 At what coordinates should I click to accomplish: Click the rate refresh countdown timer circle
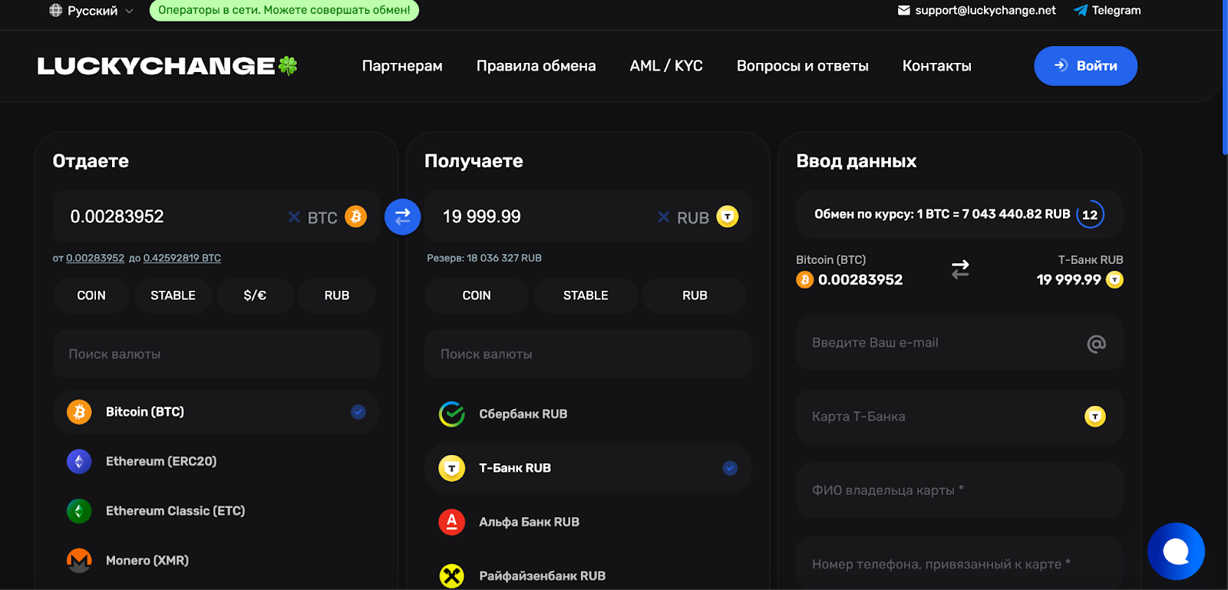point(1090,215)
